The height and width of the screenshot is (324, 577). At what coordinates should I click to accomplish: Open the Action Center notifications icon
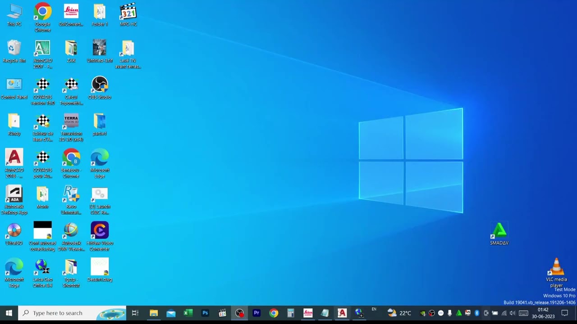tap(565, 313)
